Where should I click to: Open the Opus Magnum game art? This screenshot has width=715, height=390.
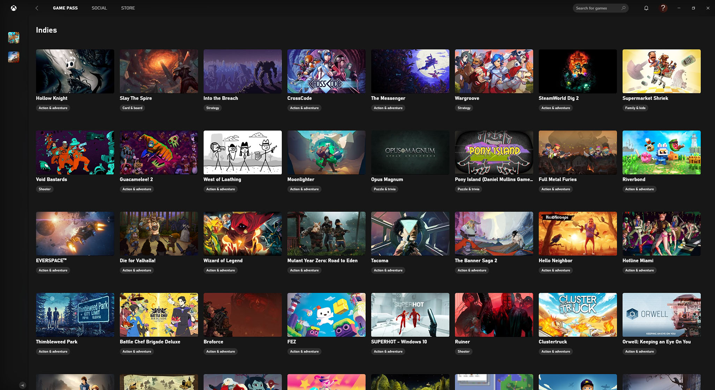[410, 152]
